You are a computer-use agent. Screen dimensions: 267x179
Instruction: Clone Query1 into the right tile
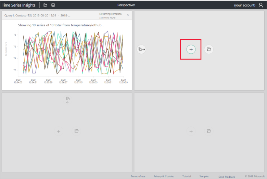pyautogui.click(x=141, y=49)
